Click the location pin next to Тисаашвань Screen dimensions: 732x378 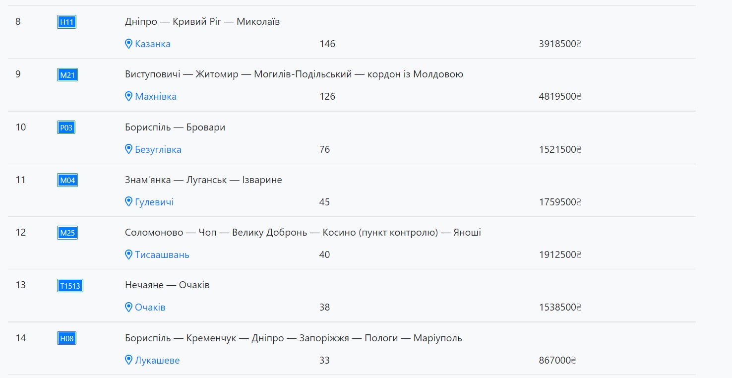[128, 254]
